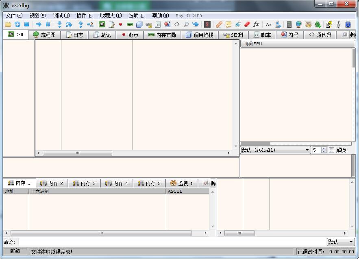
Task: Click the step over icon
Action: [69, 24]
